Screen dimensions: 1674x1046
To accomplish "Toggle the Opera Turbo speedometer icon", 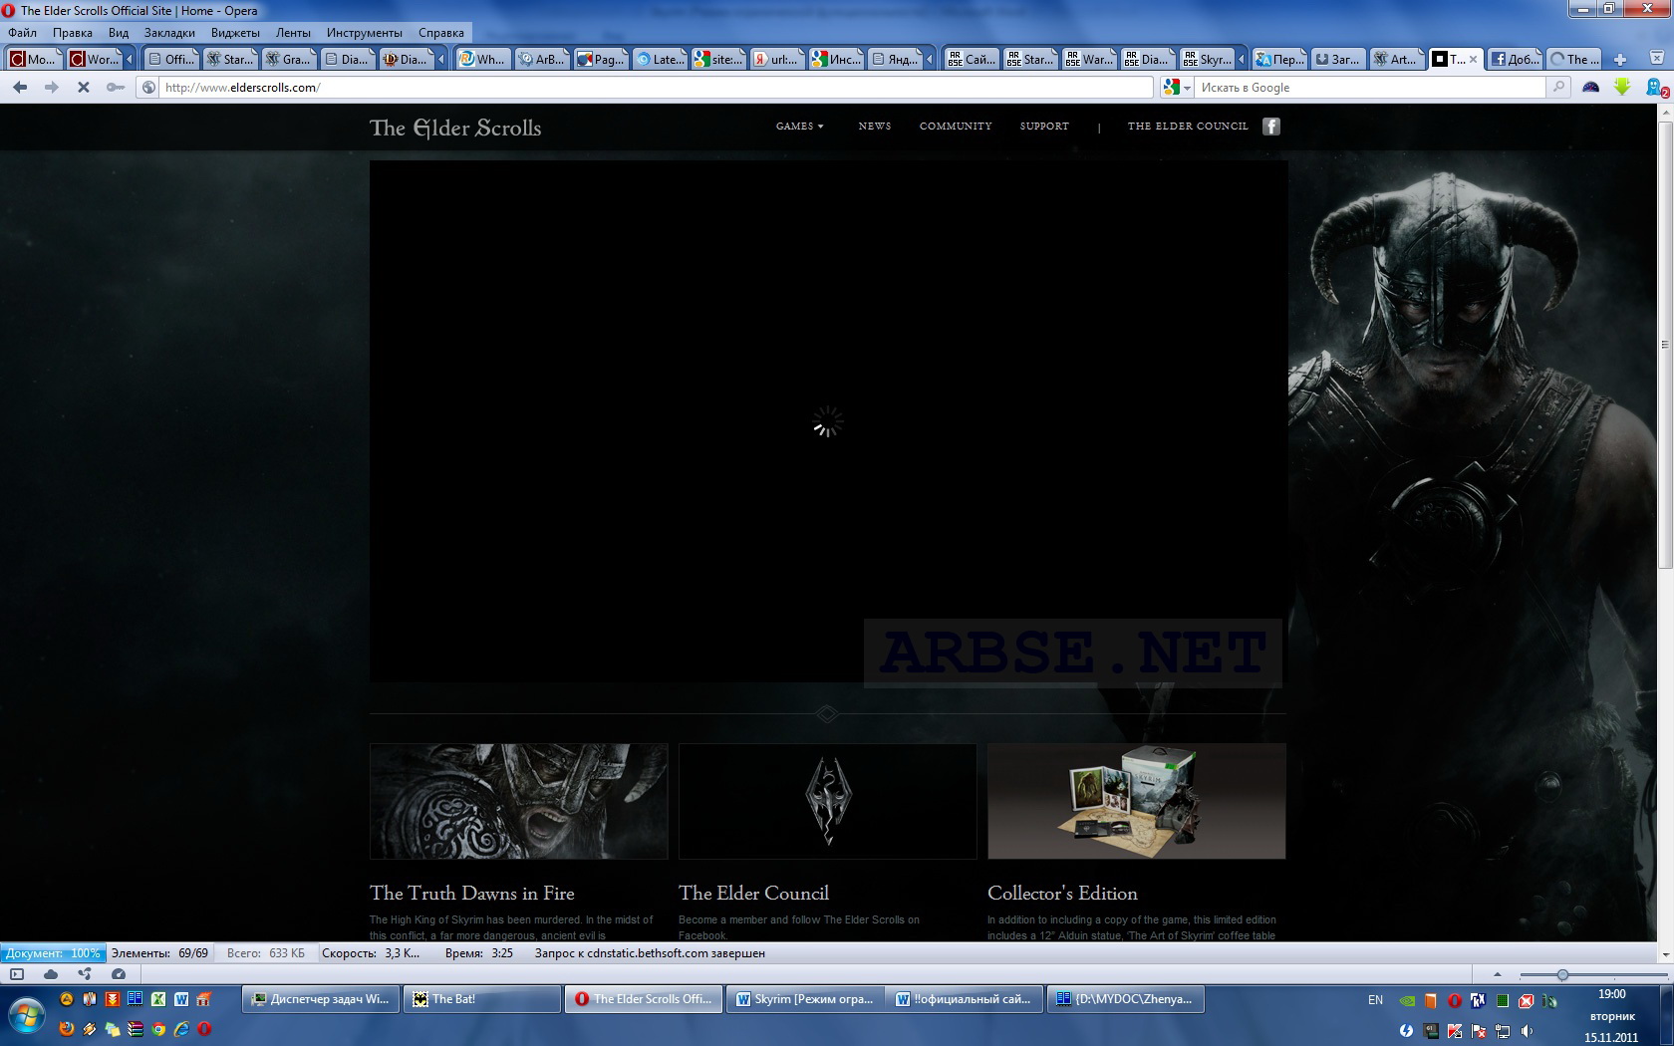I will pos(119,974).
